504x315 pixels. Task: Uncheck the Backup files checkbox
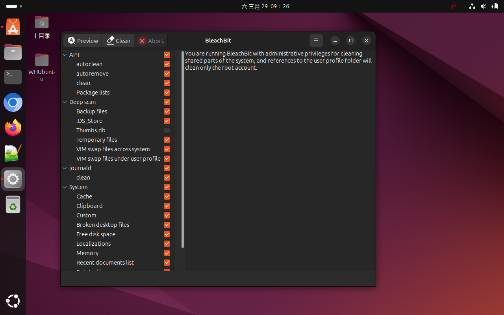point(167,111)
